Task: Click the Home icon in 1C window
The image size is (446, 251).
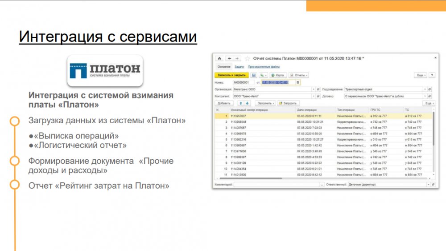Action: pyautogui.click(x=219, y=58)
